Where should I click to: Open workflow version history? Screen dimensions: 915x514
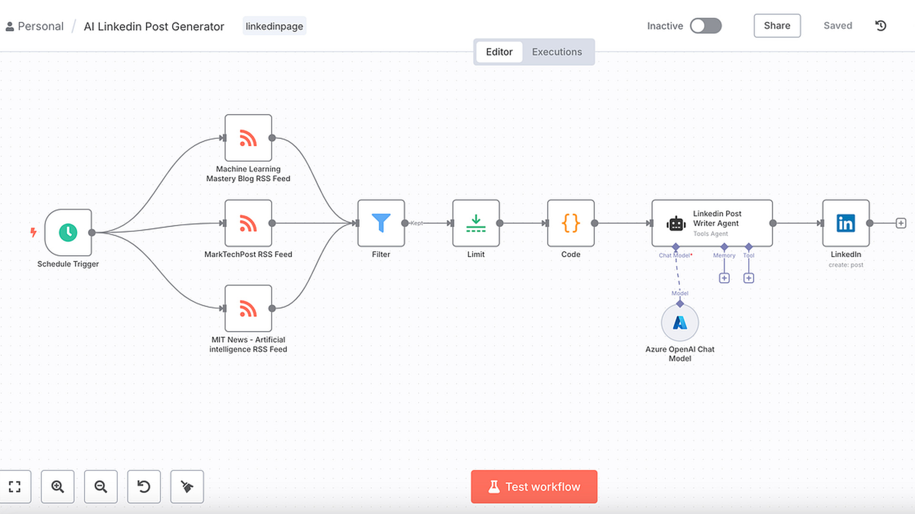pyautogui.click(x=881, y=26)
